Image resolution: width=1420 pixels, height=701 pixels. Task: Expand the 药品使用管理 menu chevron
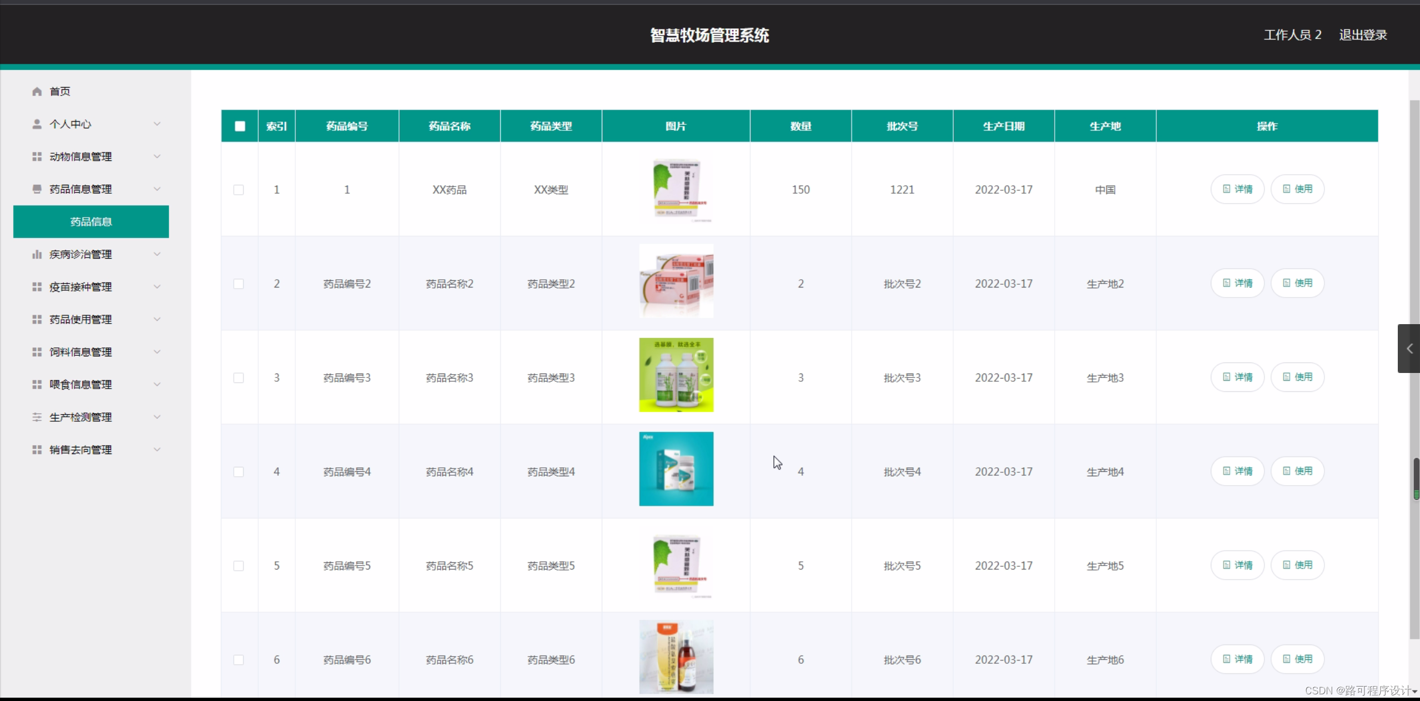coord(157,319)
